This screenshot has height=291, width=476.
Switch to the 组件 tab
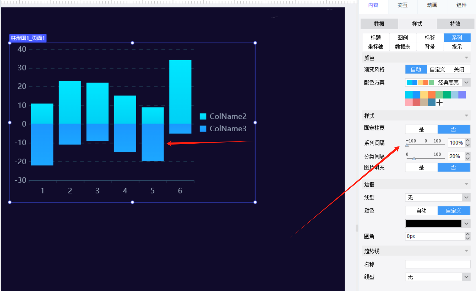tap(461, 5)
